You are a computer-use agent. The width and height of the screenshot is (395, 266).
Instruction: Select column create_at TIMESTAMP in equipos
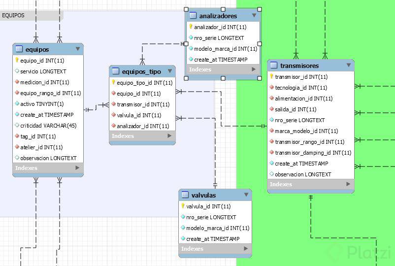[x=48, y=115]
